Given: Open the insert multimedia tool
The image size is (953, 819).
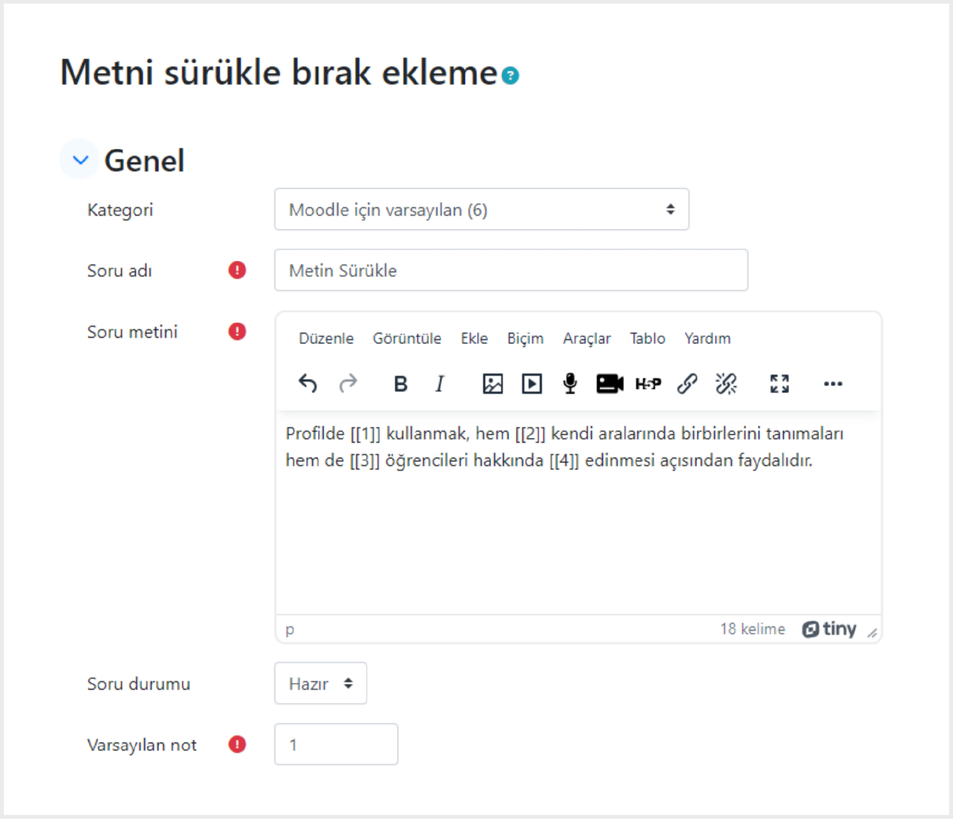Looking at the screenshot, I should (532, 383).
